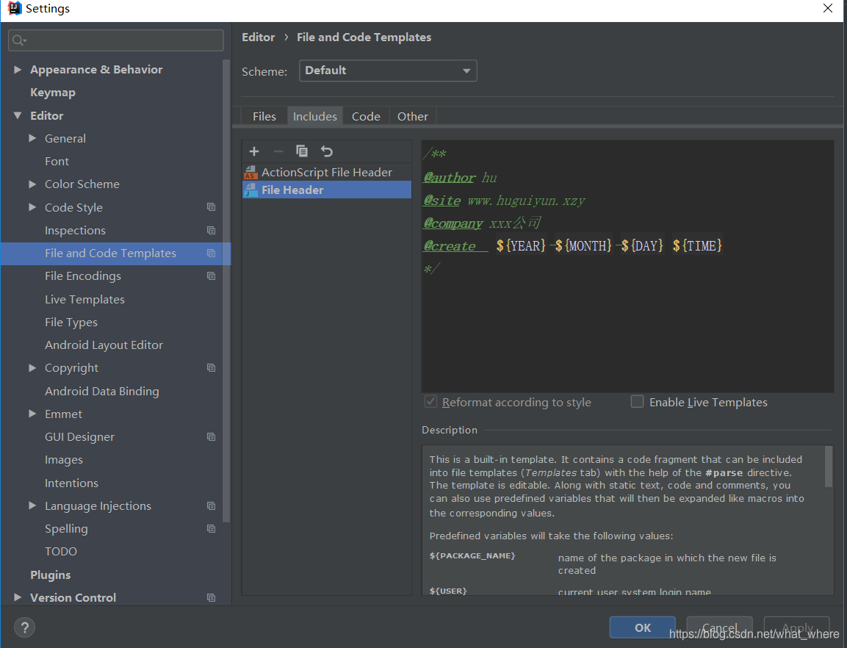The height and width of the screenshot is (648, 847).
Task: Switch to the Code tab
Action: click(x=366, y=116)
